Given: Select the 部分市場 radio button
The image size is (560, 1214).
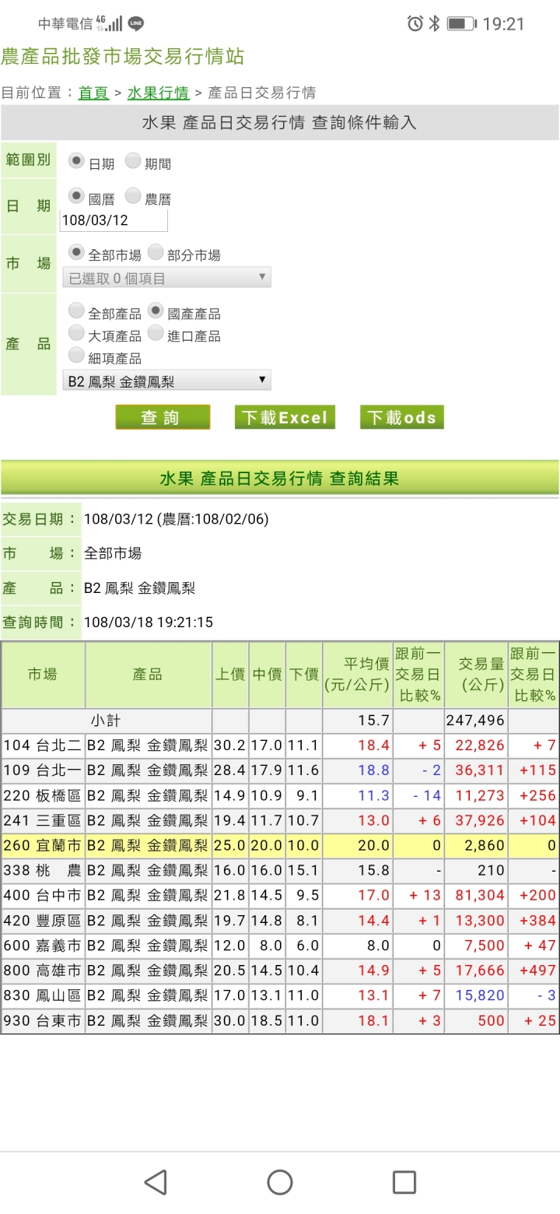Looking at the screenshot, I should 155,252.
